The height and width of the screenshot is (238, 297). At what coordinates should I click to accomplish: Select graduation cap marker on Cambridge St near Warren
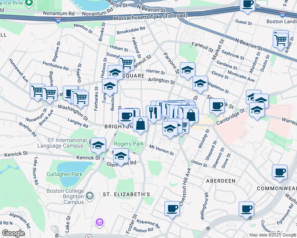pos(257,110)
